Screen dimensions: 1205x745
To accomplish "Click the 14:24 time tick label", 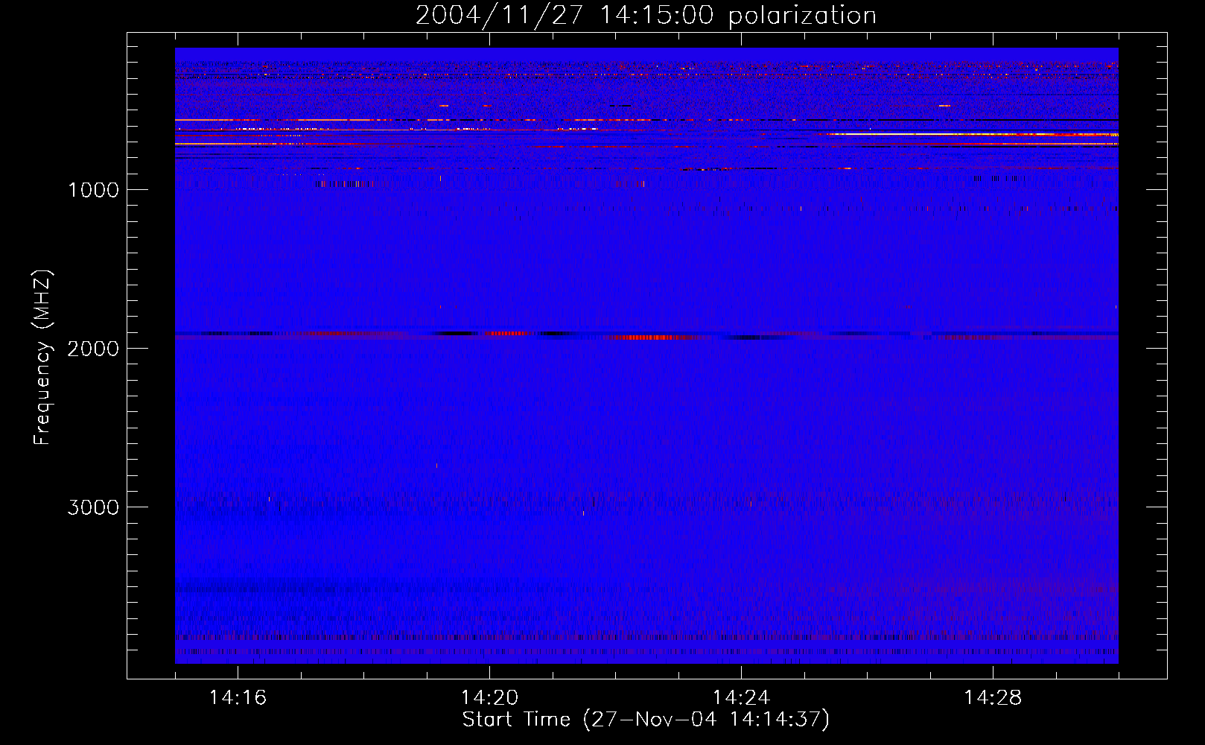I will coord(742,698).
